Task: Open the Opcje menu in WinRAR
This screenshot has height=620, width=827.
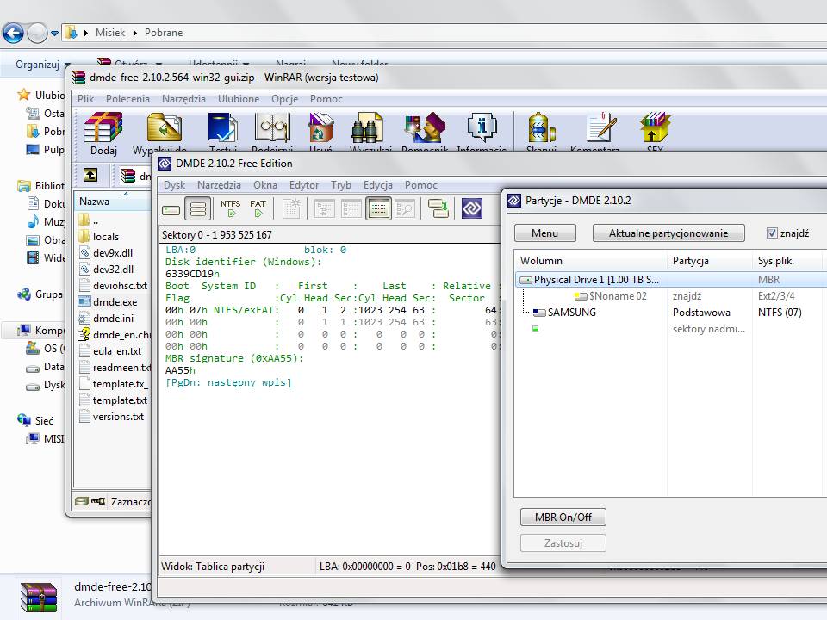Action: (x=285, y=99)
